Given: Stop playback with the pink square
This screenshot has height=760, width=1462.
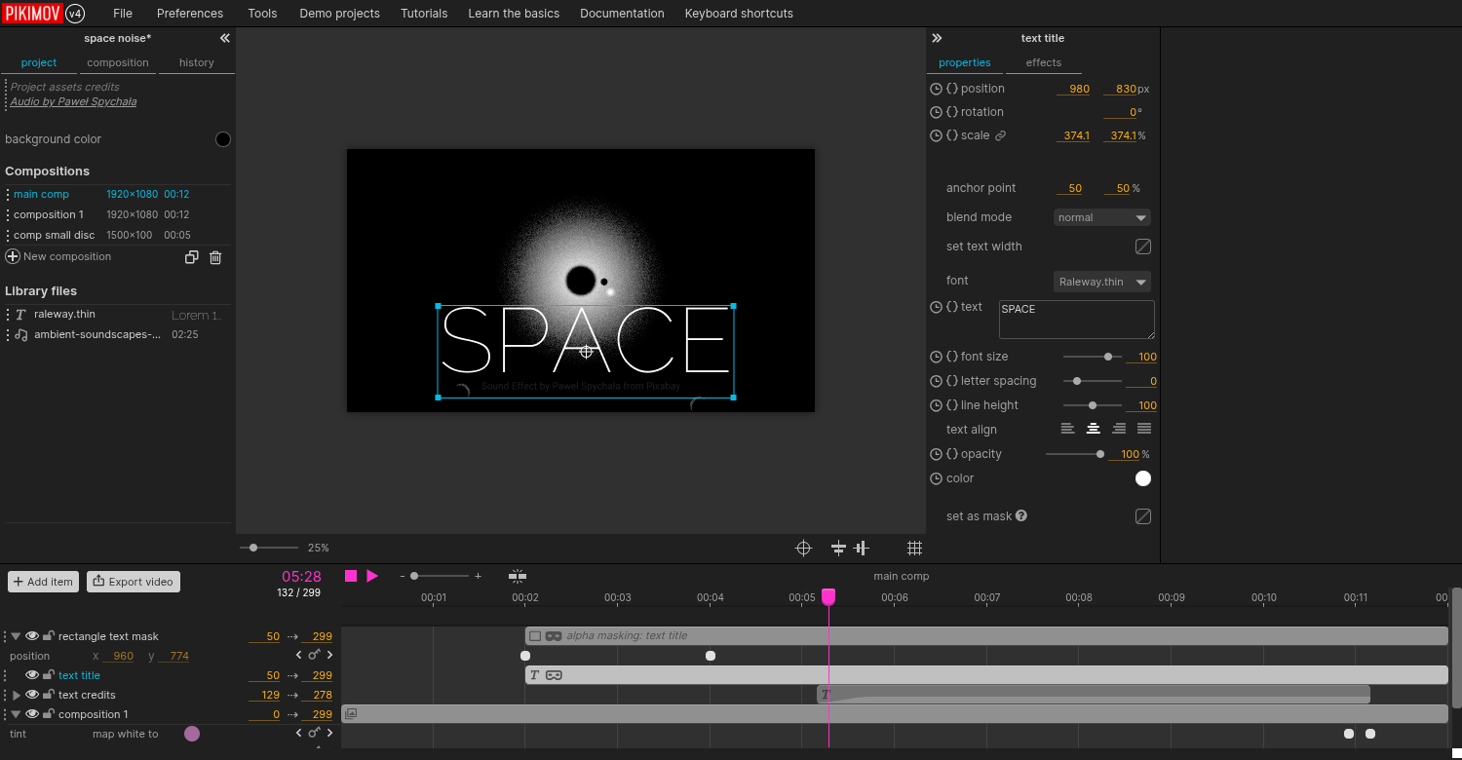Looking at the screenshot, I should pos(351,576).
